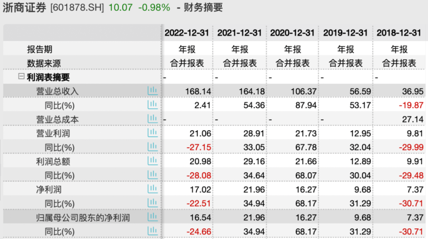Open chart icon for 同比(%) under 利润总额
This screenshot has width=428, height=239.
[153, 175]
